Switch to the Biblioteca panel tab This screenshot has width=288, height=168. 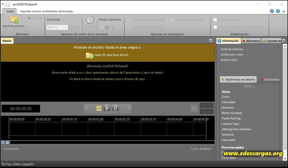coord(251,41)
